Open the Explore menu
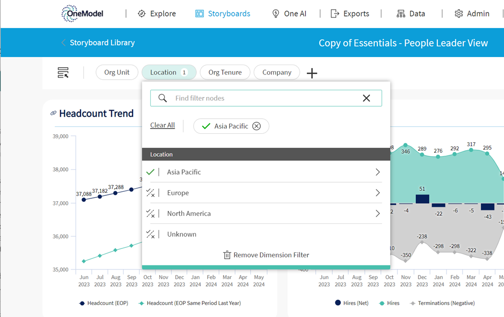This screenshot has width=504, height=317. point(157,14)
